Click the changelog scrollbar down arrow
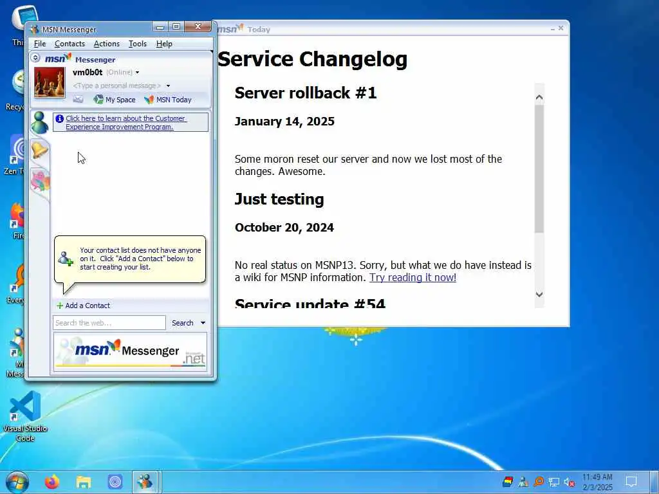 point(540,295)
